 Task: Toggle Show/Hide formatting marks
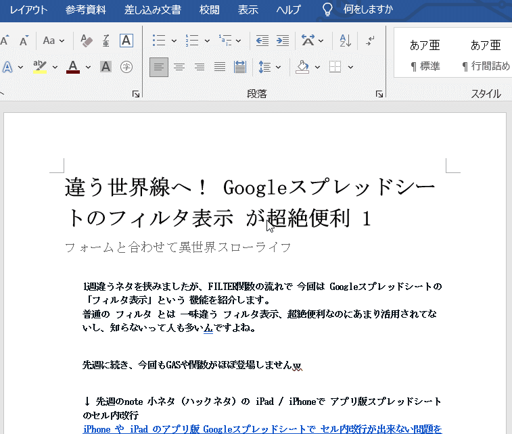point(370,41)
